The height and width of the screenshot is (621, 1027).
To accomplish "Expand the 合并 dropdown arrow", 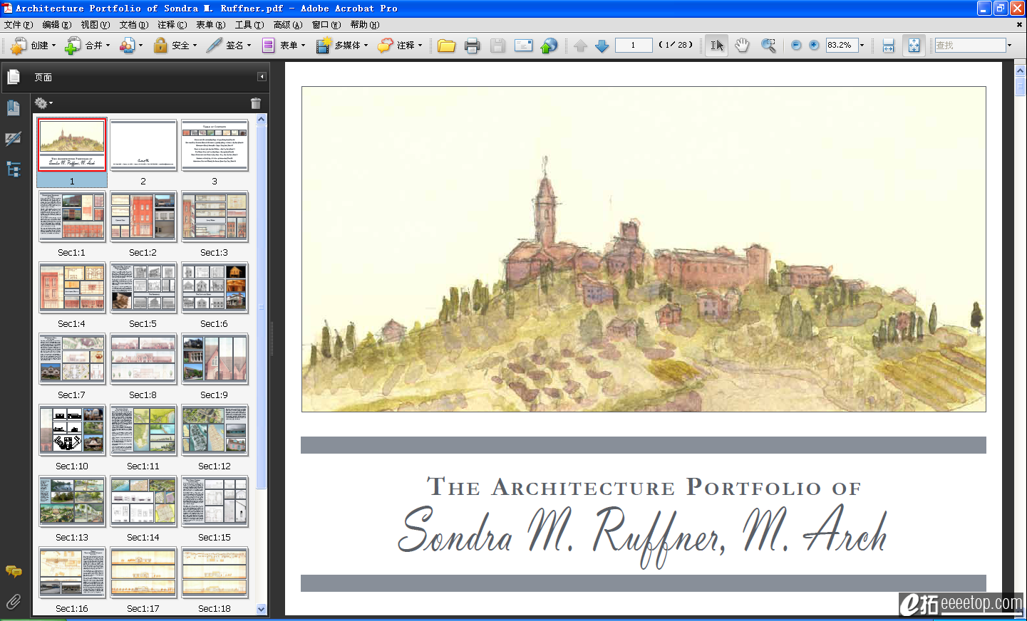I will [108, 46].
